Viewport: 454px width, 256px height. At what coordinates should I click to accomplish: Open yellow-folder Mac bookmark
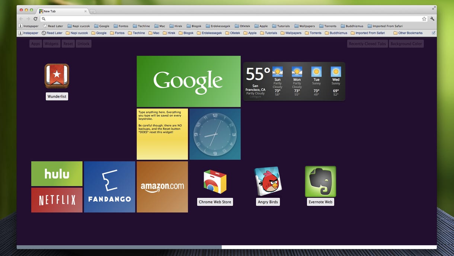point(154,33)
